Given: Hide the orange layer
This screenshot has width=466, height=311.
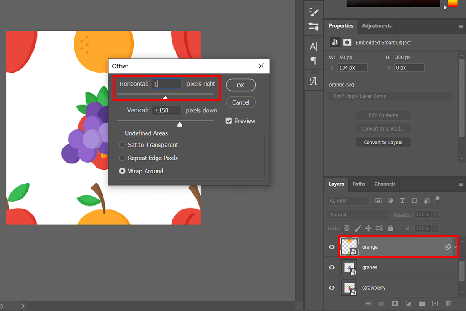Looking at the screenshot, I should [x=332, y=247].
